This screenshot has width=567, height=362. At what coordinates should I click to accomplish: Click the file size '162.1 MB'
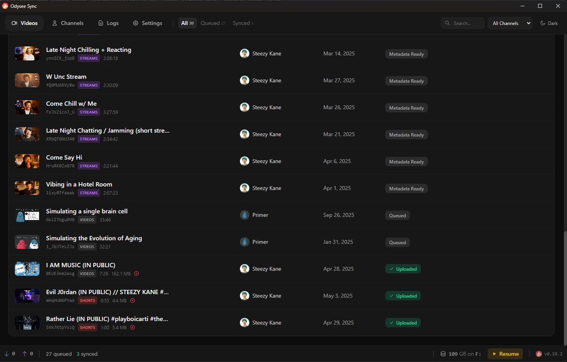(121, 274)
